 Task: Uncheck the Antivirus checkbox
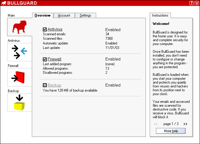[45, 29]
